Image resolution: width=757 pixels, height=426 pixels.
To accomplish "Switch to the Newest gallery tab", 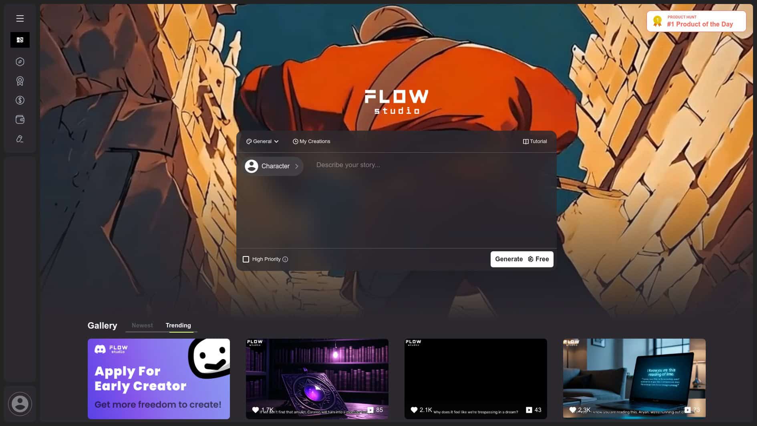I will point(142,325).
